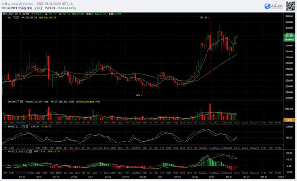
Task: Select FundFlow tab under the volume panel
Action: pyautogui.click(x=214, y=123)
